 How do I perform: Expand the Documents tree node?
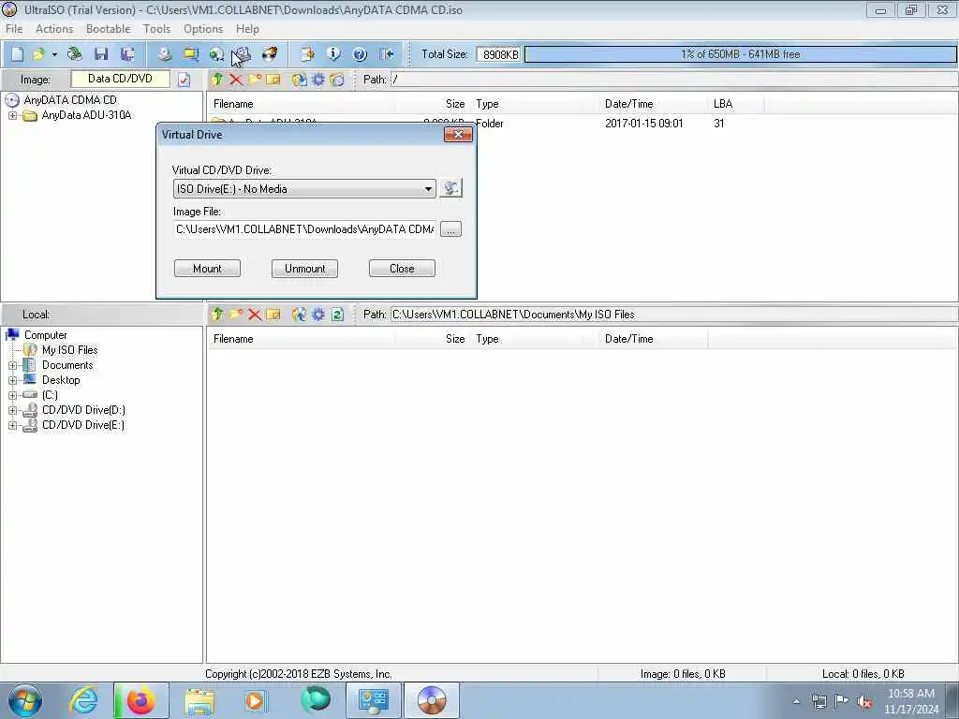(12, 366)
